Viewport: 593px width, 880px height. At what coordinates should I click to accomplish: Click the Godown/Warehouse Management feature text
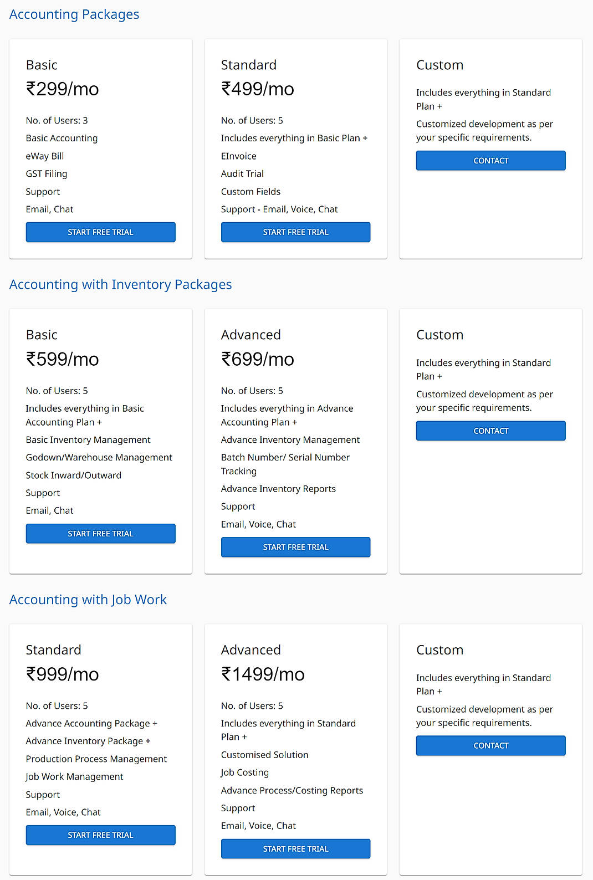click(x=99, y=457)
